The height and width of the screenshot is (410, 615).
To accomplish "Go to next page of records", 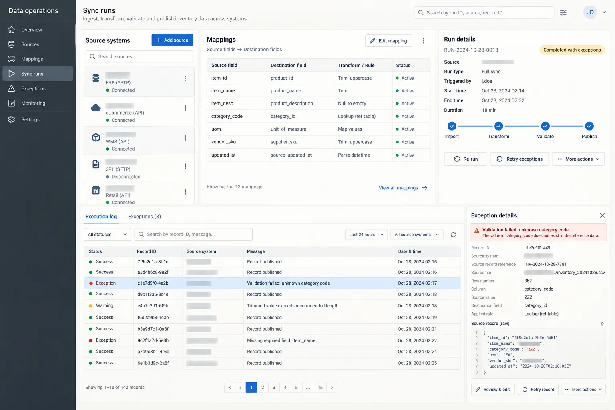I will click(332, 388).
